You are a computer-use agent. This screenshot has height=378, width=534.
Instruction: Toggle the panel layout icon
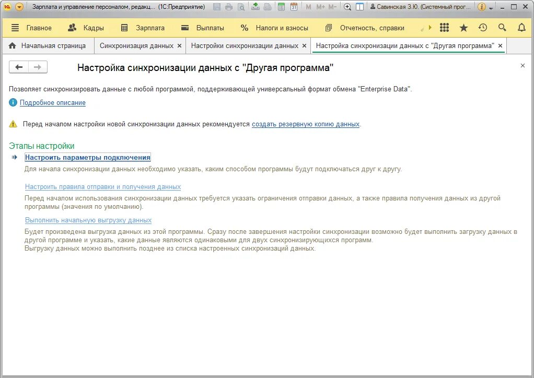359,7
